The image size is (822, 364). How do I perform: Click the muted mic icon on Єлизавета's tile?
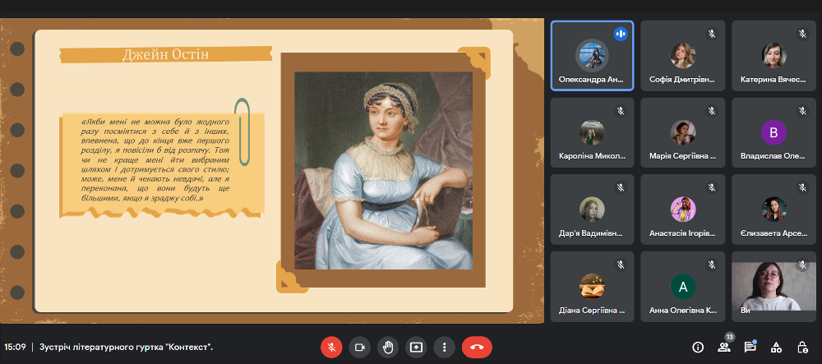802,187
